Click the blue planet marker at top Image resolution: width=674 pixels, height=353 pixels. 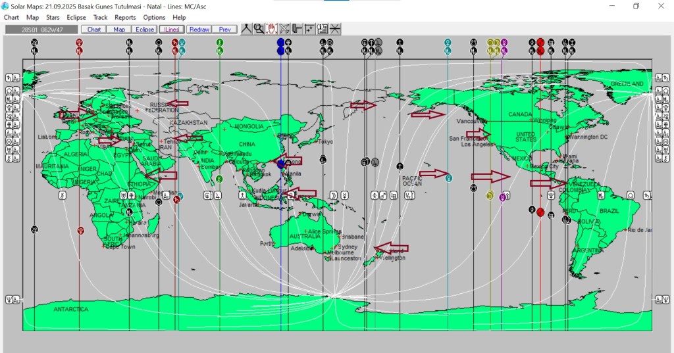(x=281, y=43)
